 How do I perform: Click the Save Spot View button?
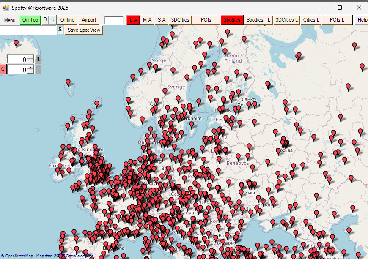tap(84, 30)
